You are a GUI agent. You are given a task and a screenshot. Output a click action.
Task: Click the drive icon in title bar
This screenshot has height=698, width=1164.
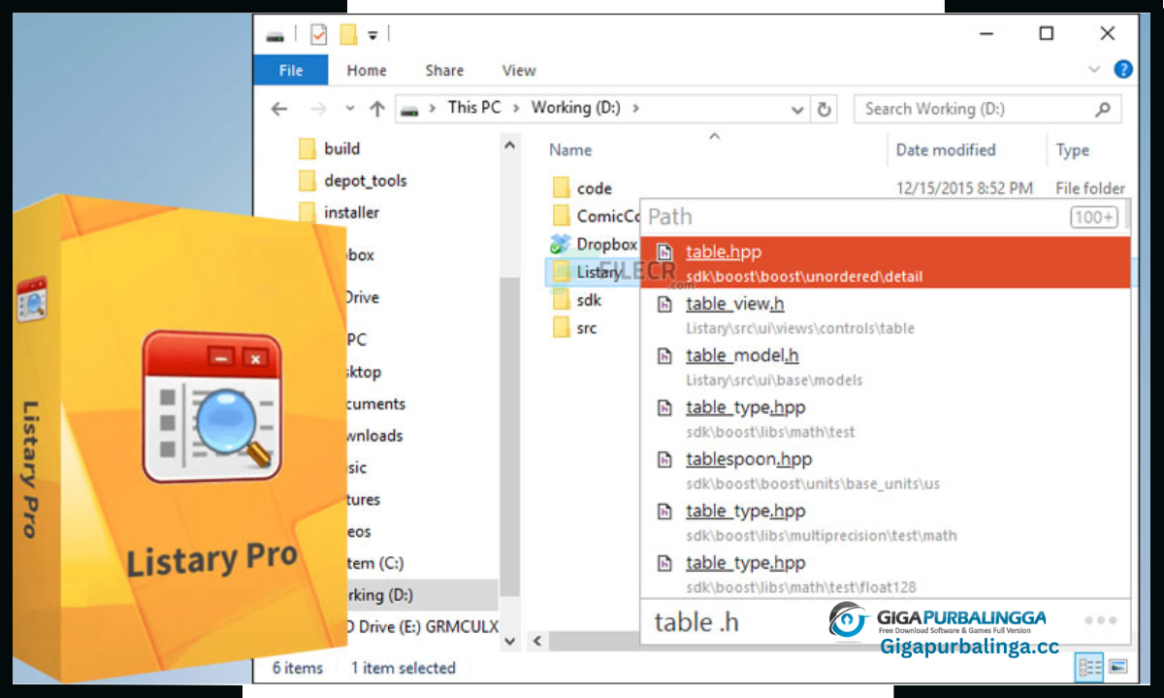click(x=275, y=36)
